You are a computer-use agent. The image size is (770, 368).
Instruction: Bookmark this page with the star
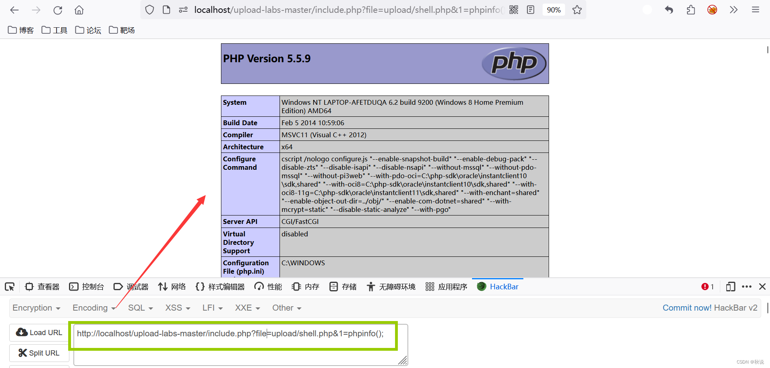tap(577, 10)
